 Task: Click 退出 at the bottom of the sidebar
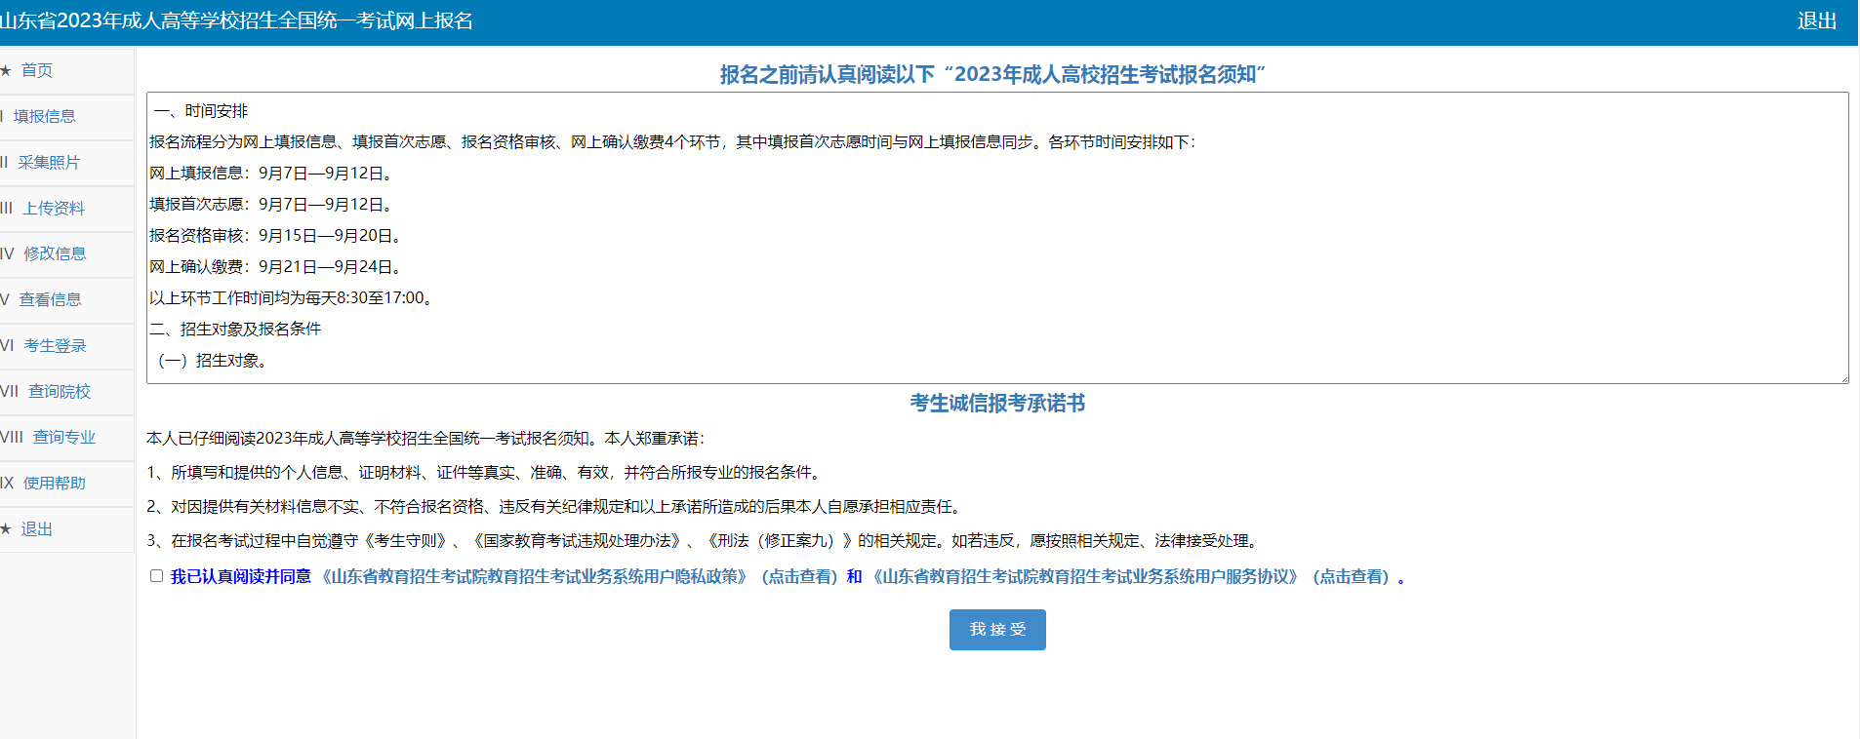point(37,528)
